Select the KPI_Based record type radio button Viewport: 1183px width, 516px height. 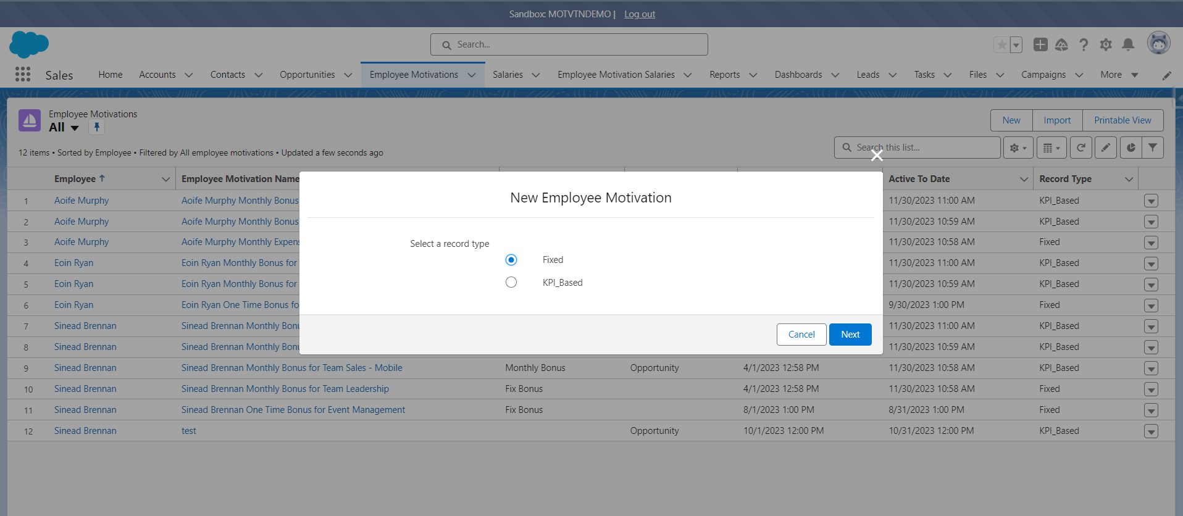pos(511,282)
